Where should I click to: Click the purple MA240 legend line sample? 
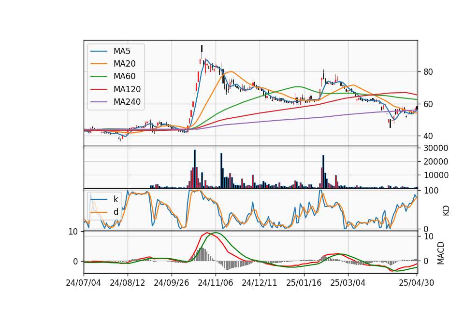tap(99, 102)
